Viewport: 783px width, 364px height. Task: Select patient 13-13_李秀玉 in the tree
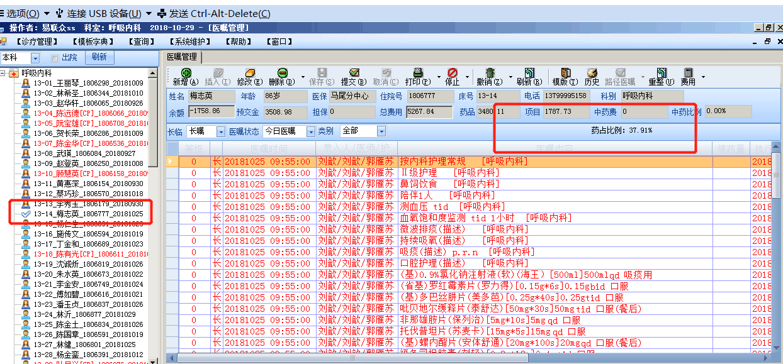pyautogui.click(x=88, y=204)
